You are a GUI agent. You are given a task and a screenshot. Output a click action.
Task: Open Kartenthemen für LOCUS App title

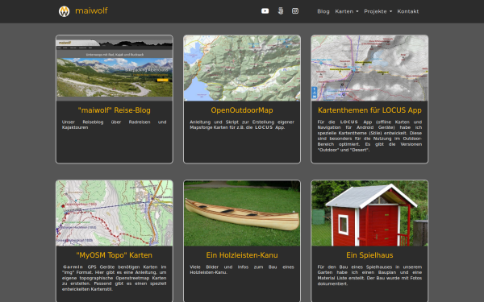[369, 110]
